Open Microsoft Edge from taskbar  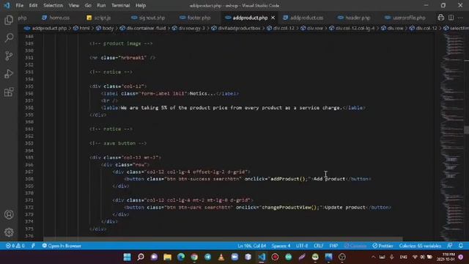(x=181, y=257)
